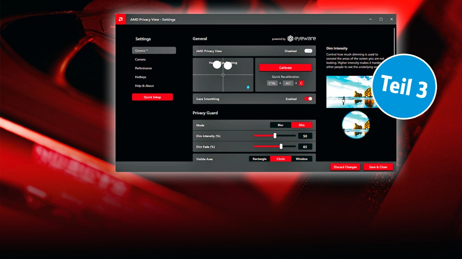This screenshot has height=259, width=462.
Task: Choose Window for Visible Area
Action: (x=301, y=159)
